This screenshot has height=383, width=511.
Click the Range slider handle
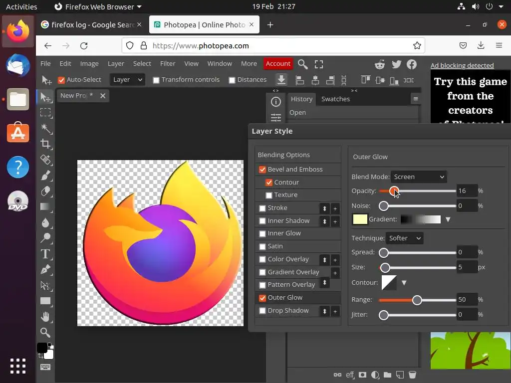tap(417, 300)
